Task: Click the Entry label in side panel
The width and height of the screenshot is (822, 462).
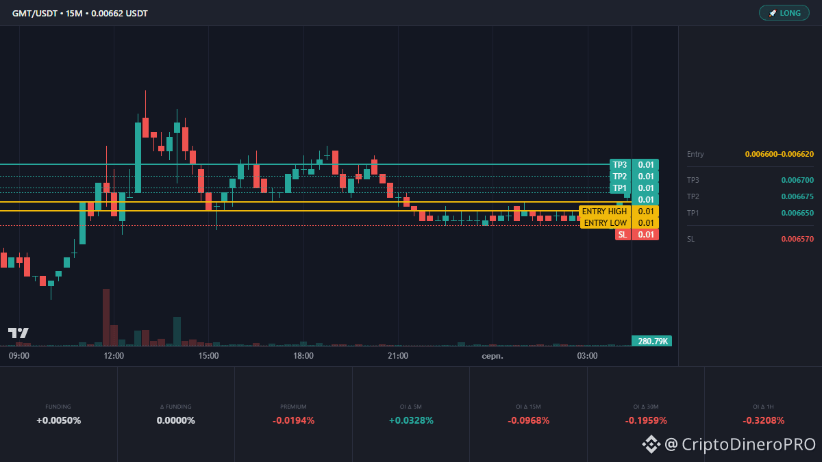Action: (x=695, y=155)
